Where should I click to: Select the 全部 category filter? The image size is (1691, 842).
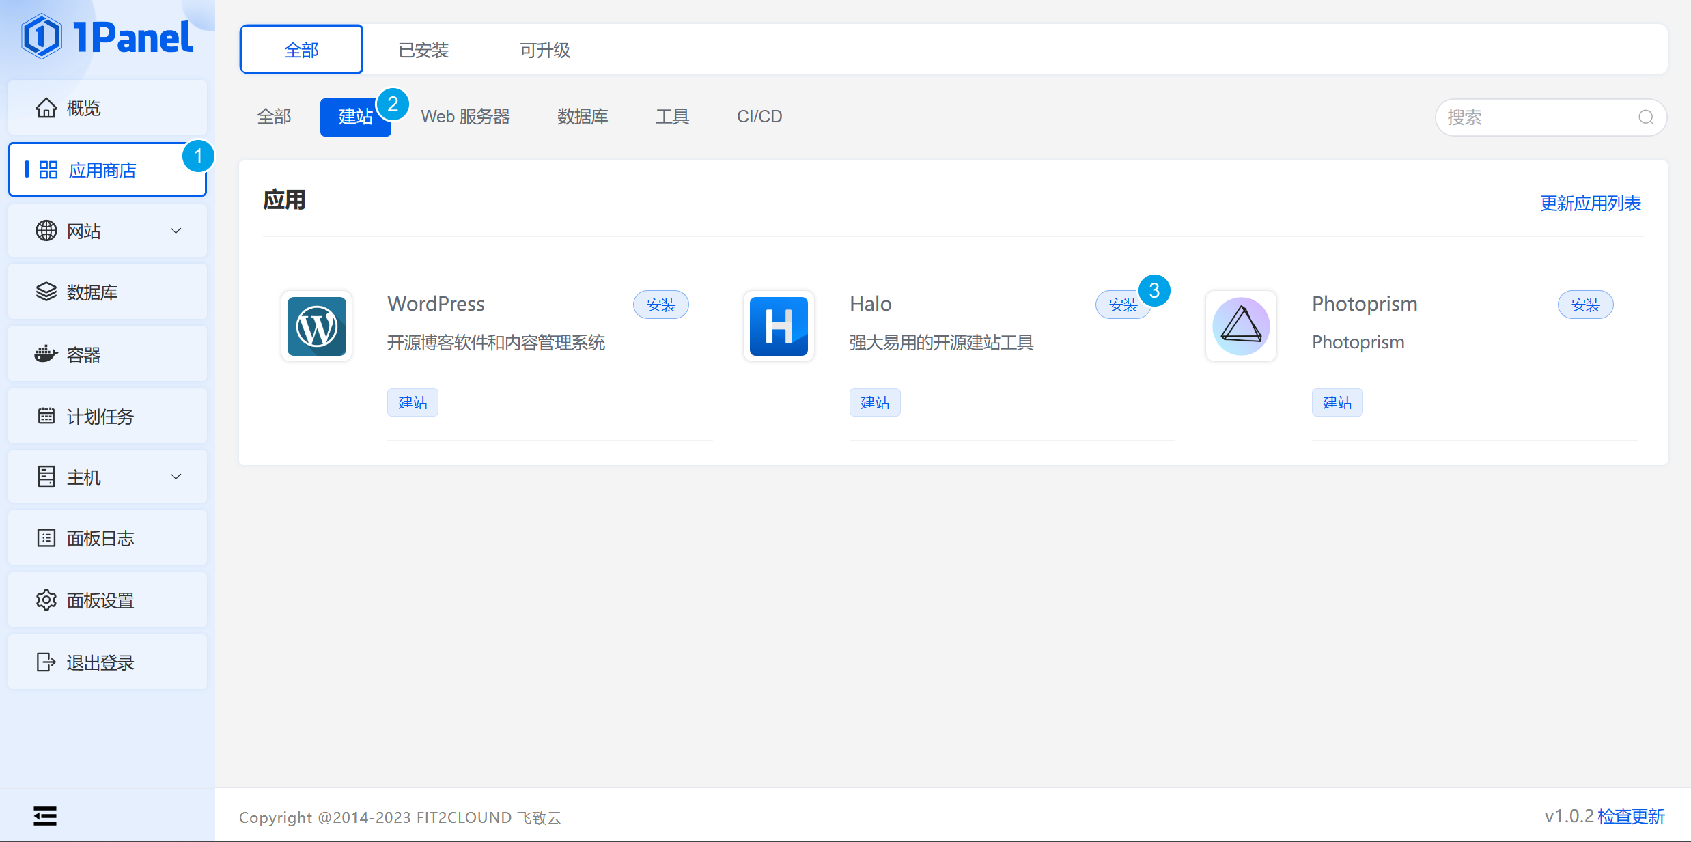tap(274, 117)
